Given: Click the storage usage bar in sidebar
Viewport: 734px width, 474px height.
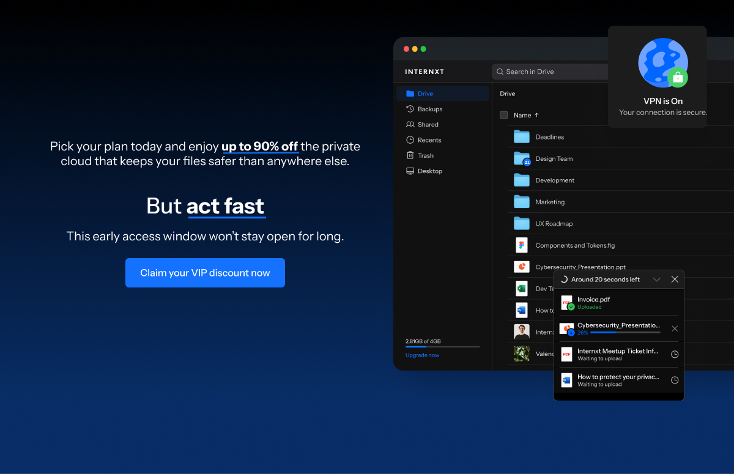Looking at the screenshot, I should pos(442,347).
